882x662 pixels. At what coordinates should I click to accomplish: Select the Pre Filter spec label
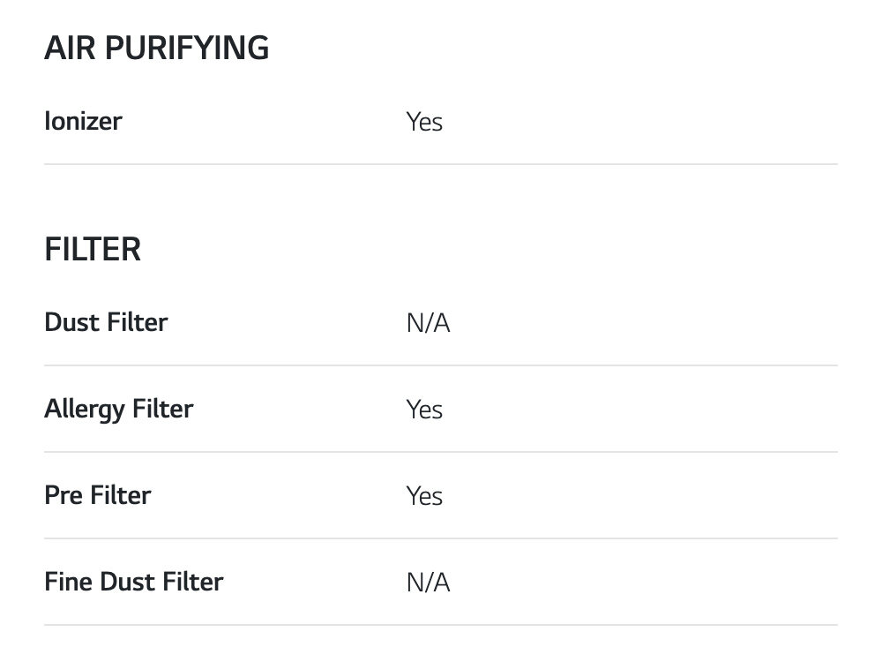coord(97,495)
